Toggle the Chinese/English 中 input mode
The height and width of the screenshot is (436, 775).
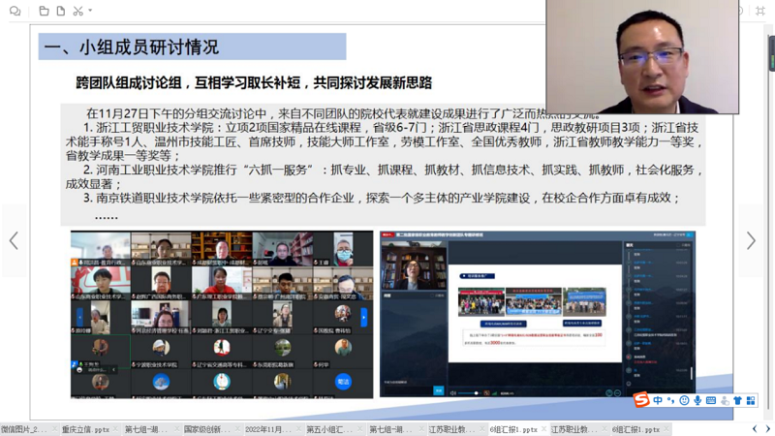pos(658,400)
